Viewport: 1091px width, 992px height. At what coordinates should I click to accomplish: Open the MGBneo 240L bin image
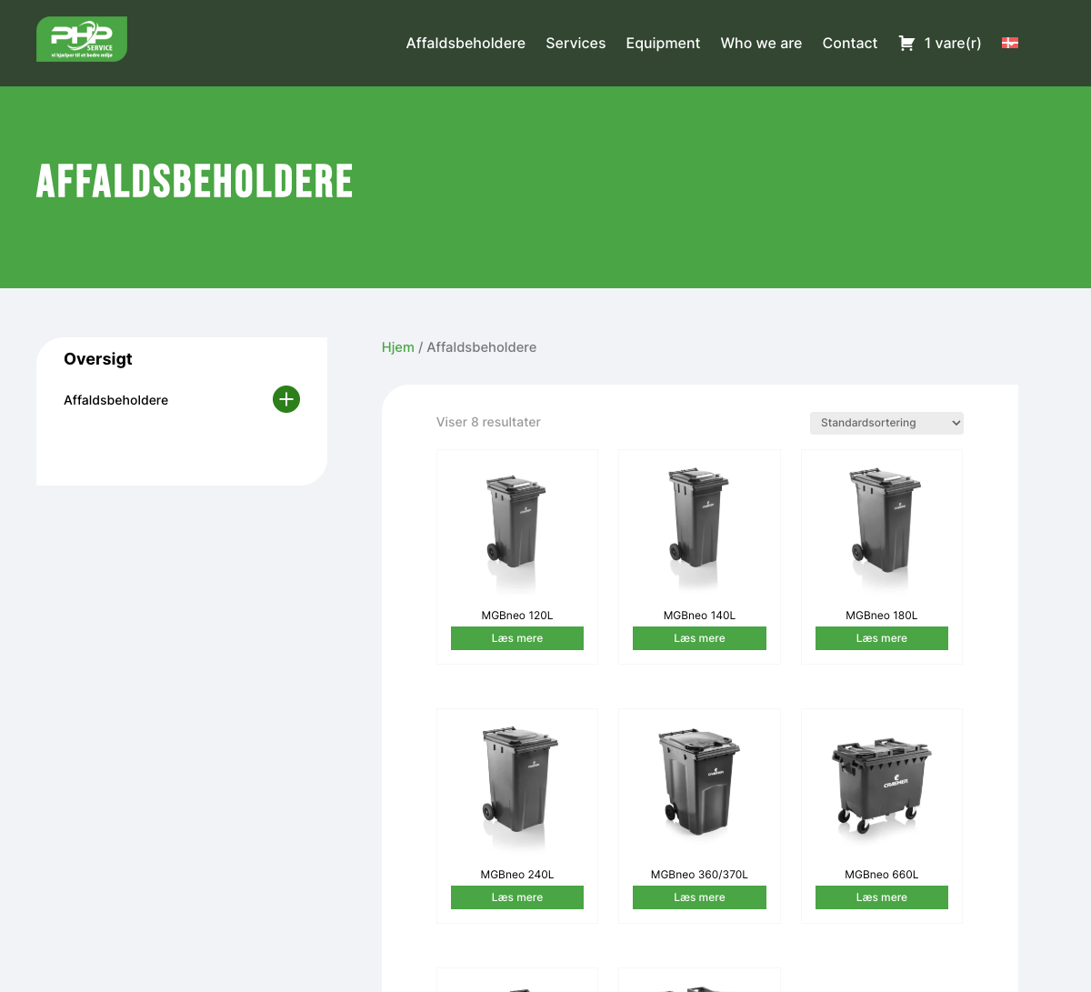516,790
